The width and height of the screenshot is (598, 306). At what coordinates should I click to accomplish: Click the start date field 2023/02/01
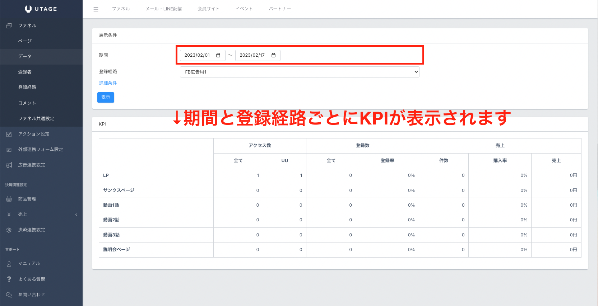(x=197, y=55)
